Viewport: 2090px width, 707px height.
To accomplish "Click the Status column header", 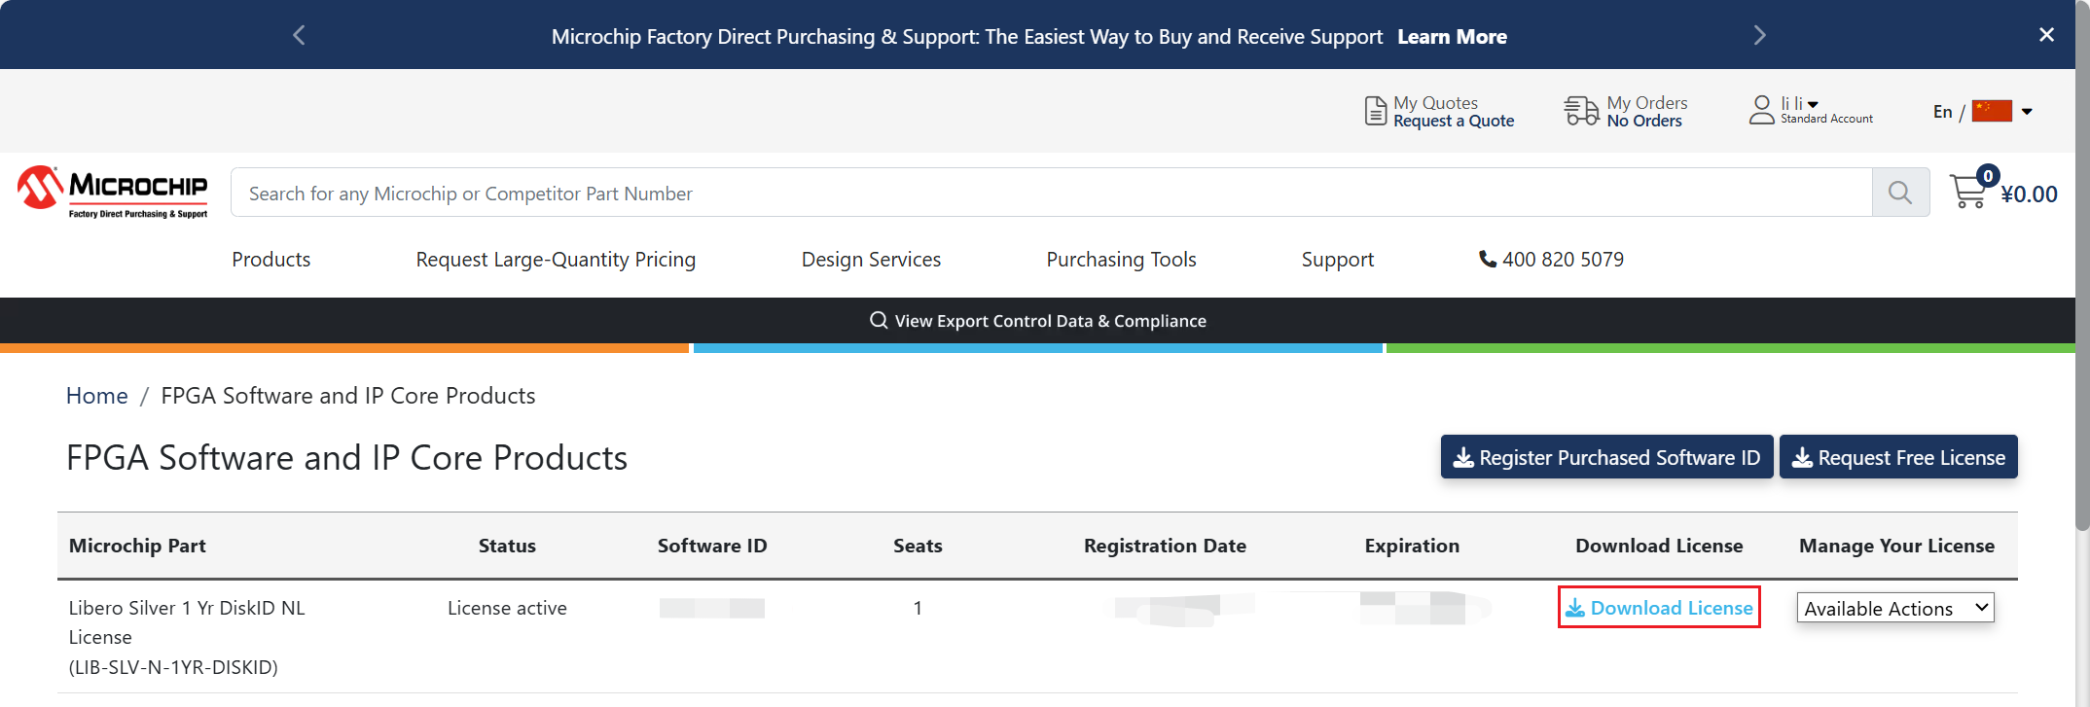I will click(507, 546).
